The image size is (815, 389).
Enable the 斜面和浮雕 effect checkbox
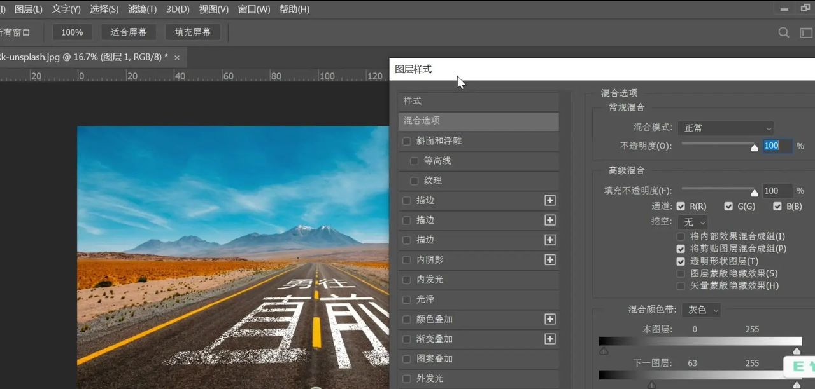tap(407, 141)
